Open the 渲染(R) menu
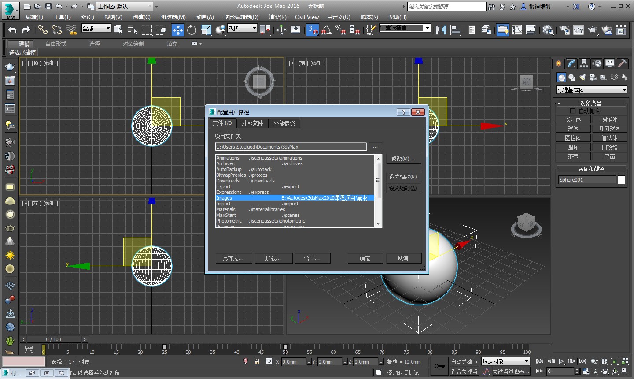Viewport: 634px width, 379px height. tap(277, 17)
